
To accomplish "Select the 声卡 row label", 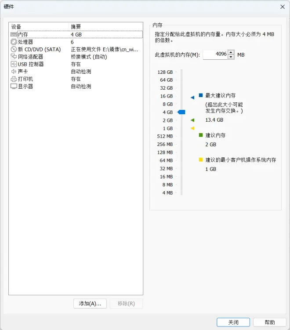I will [x=23, y=71].
